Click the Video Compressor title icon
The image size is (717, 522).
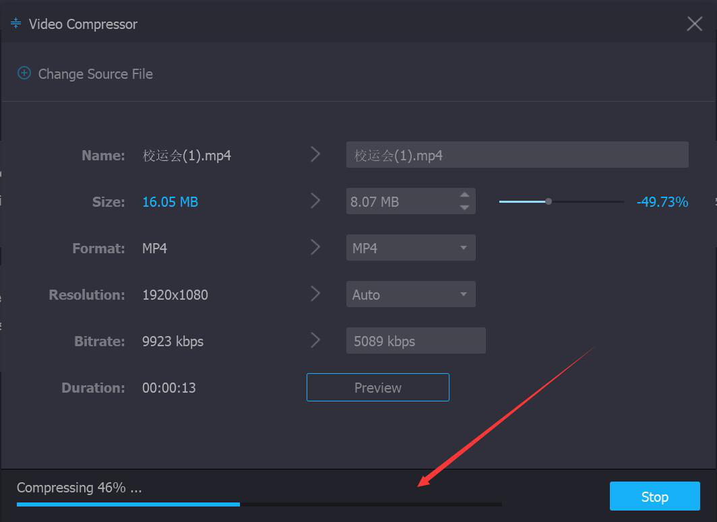16,24
